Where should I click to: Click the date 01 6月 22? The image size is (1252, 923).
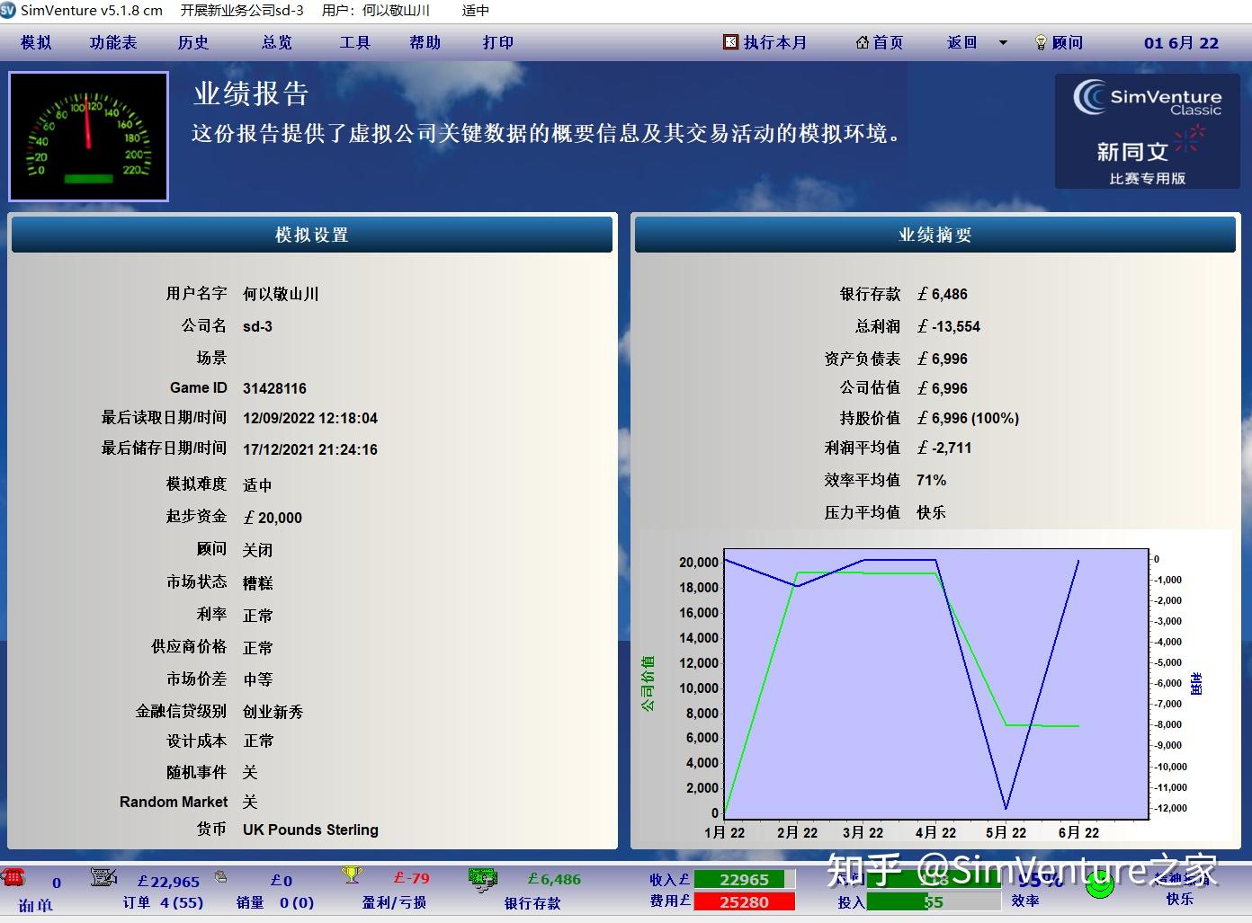tap(1181, 42)
